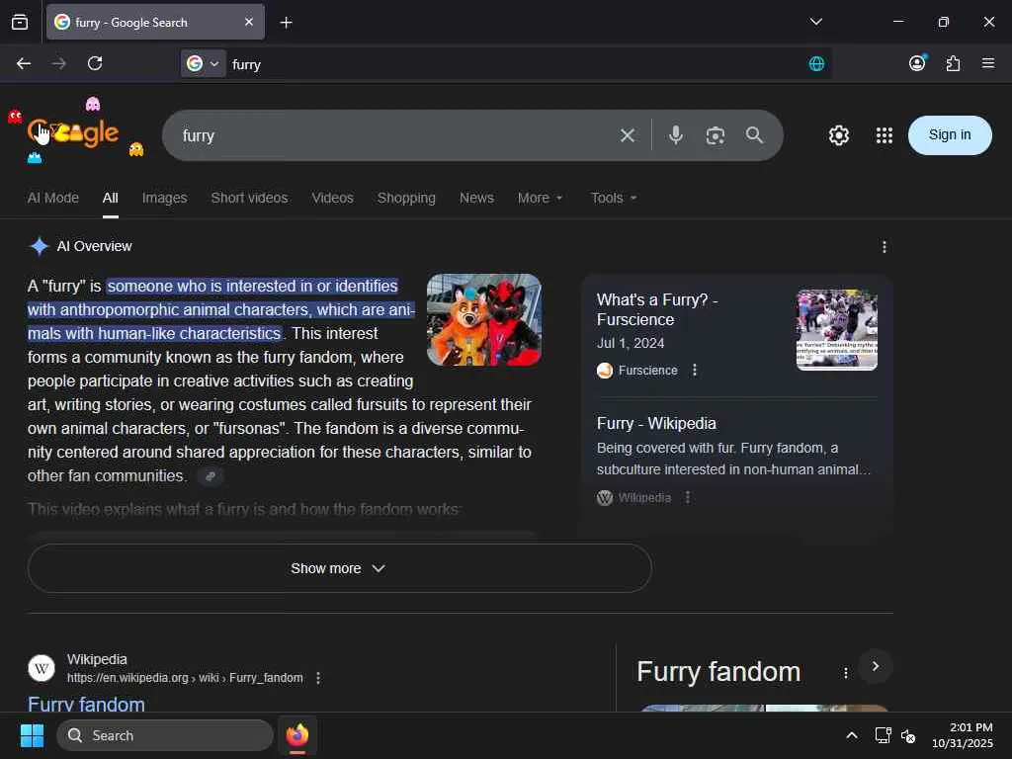Open the Firefox application menu
The height and width of the screenshot is (759, 1012).
click(988, 63)
